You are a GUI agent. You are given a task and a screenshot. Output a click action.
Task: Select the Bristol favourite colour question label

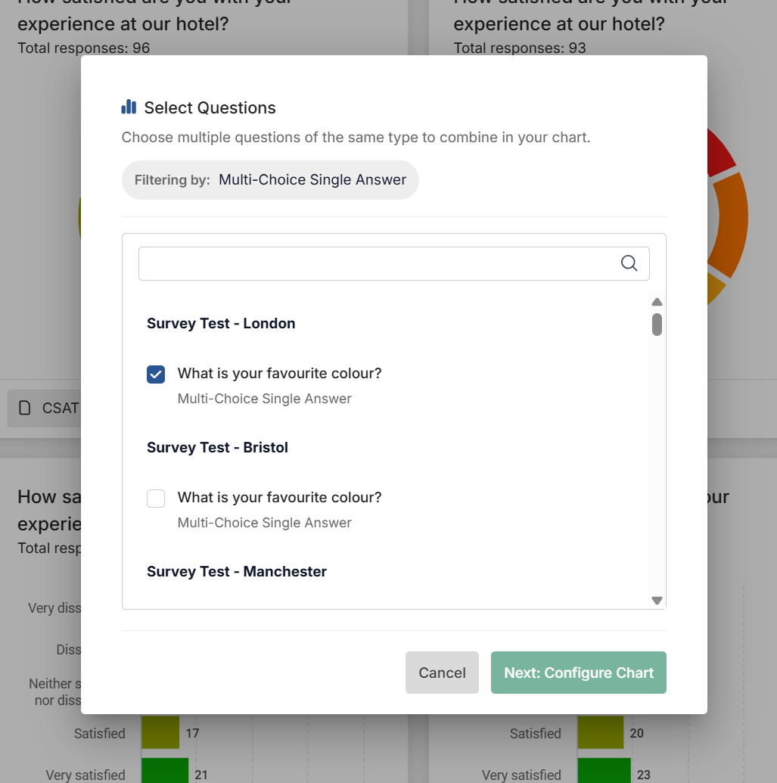click(279, 498)
